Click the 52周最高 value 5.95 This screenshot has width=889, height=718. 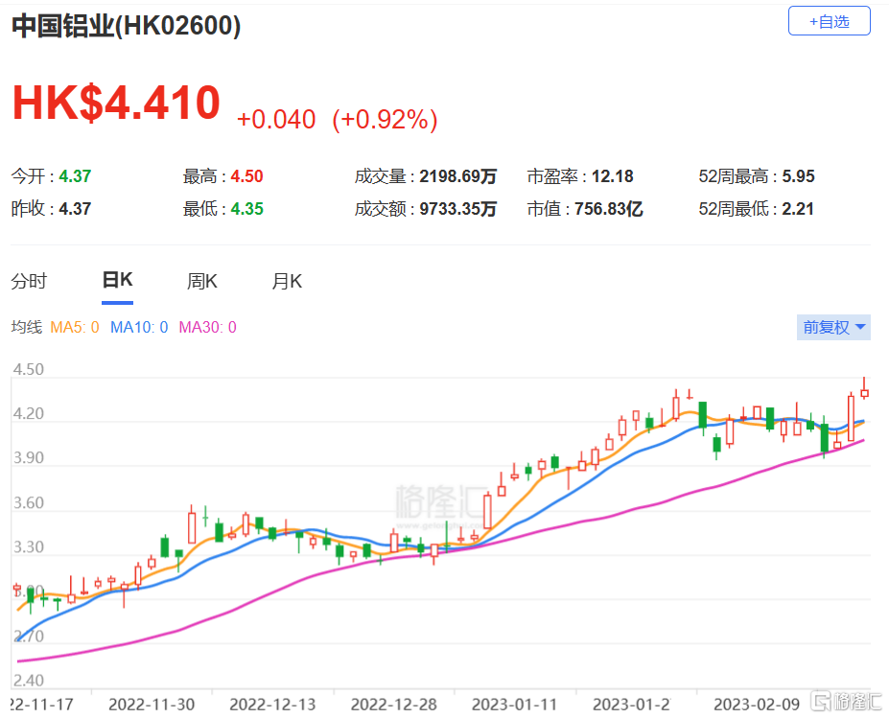click(798, 176)
